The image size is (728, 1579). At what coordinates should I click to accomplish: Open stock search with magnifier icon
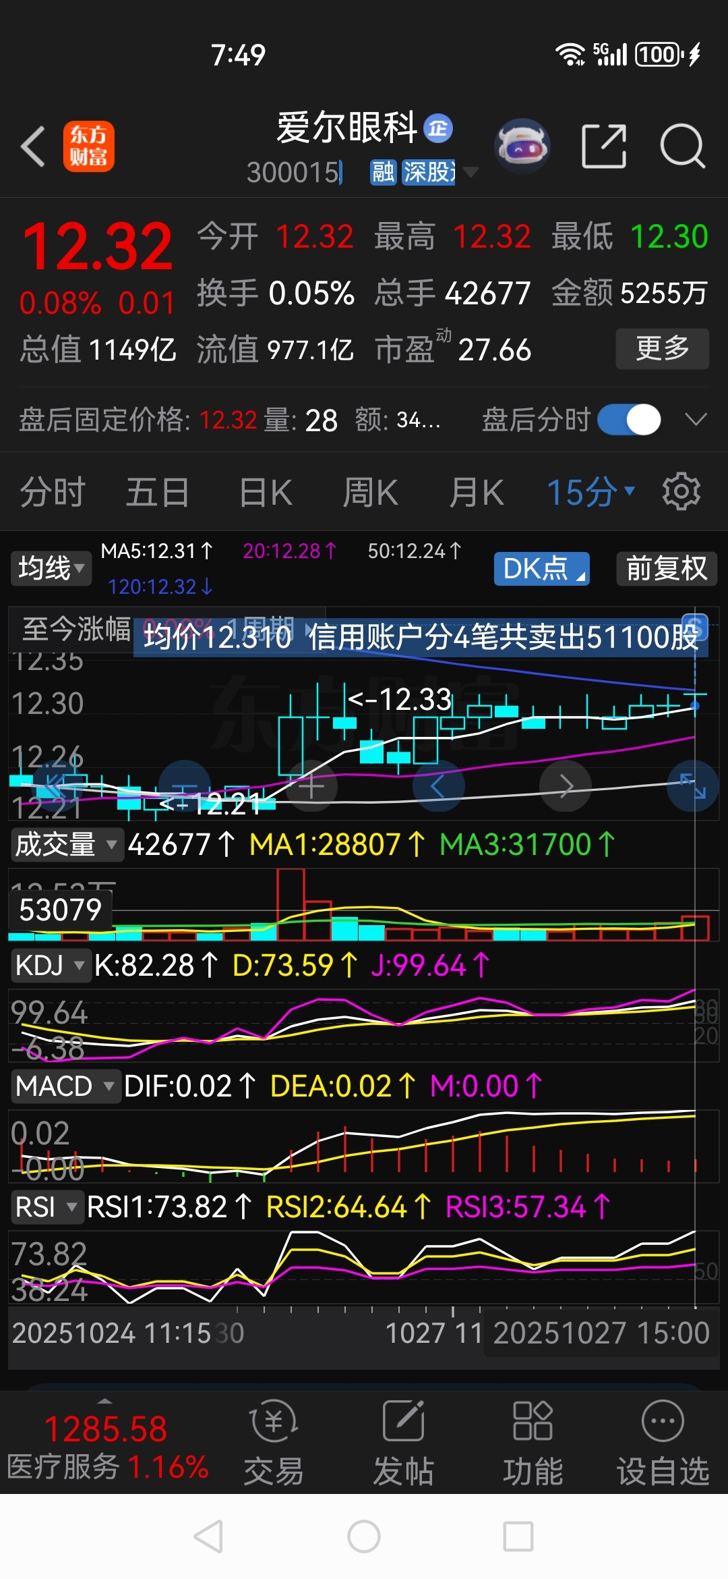pyautogui.click(x=683, y=146)
